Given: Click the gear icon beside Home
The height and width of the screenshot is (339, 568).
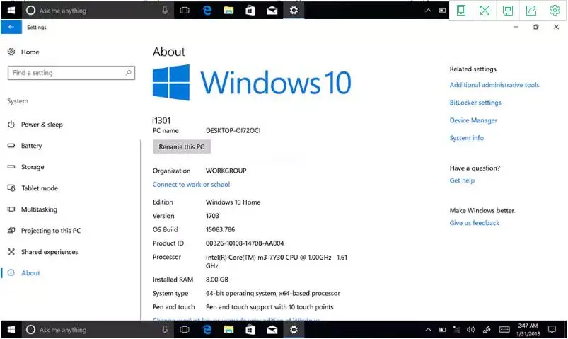Looking at the screenshot, I should (x=11, y=52).
